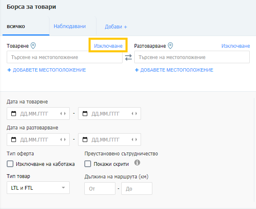Step unloading start date forward
This screenshot has width=256, height=209.
[65, 139]
